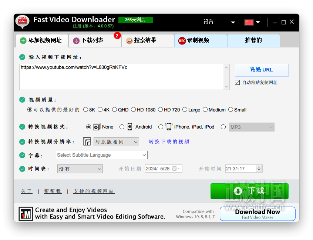Switch to the 下载列表 tab
Viewport: 313px width, 240px height.
click(x=95, y=41)
